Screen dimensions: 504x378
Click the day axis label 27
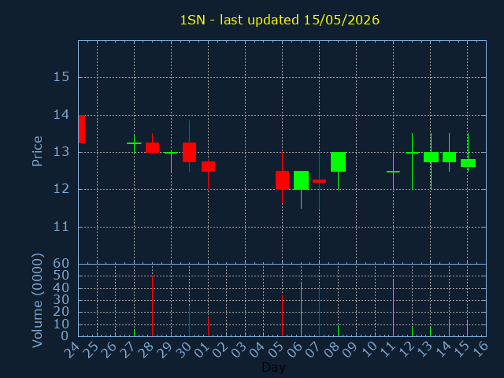click(x=127, y=350)
